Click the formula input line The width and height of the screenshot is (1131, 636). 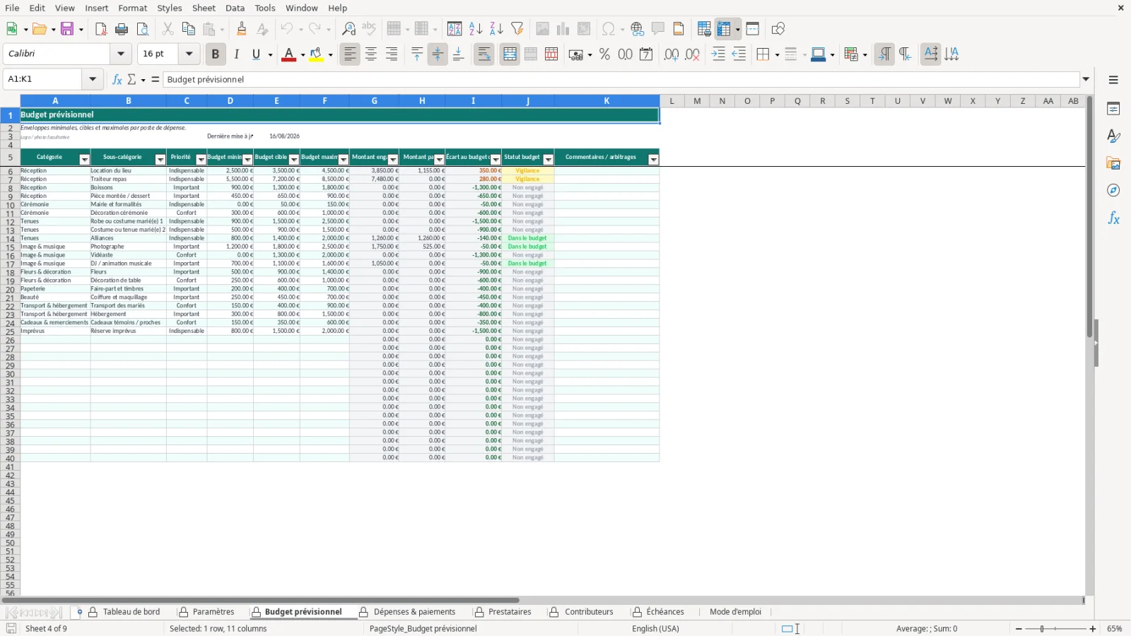pyautogui.click(x=622, y=79)
